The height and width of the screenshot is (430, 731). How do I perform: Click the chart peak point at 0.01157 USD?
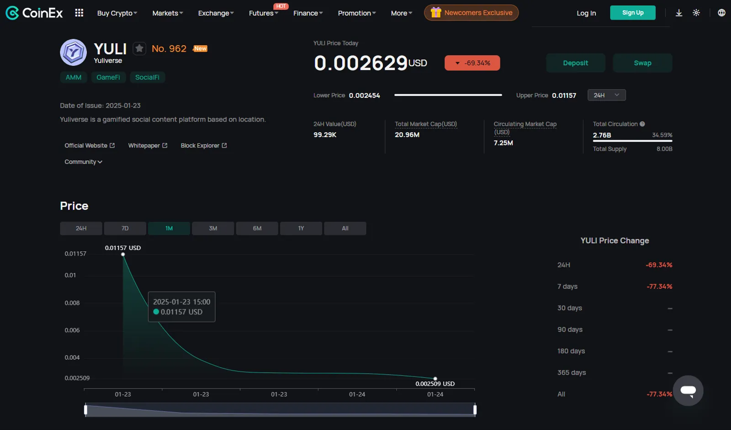[x=123, y=255]
